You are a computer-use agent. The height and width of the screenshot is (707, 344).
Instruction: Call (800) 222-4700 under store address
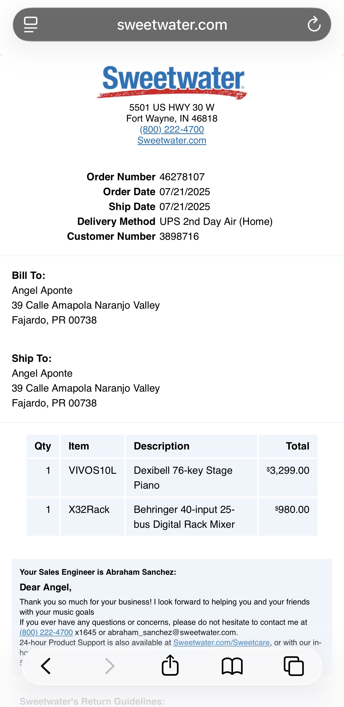(x=172, y=130)
